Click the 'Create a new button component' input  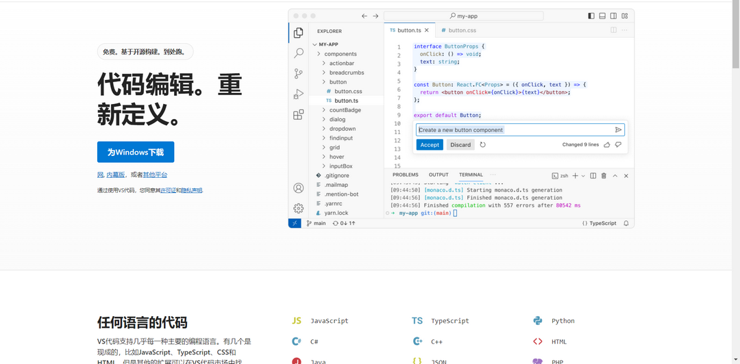[x=514, y=130]
